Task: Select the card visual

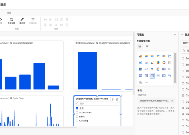Action: pyautogui.click(x=170, y=69)
